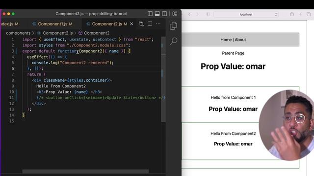The width and height of the screenshot is (314, 176).
Task: Open the Search magnifier icon in activity bar
Action: [174, 41]
